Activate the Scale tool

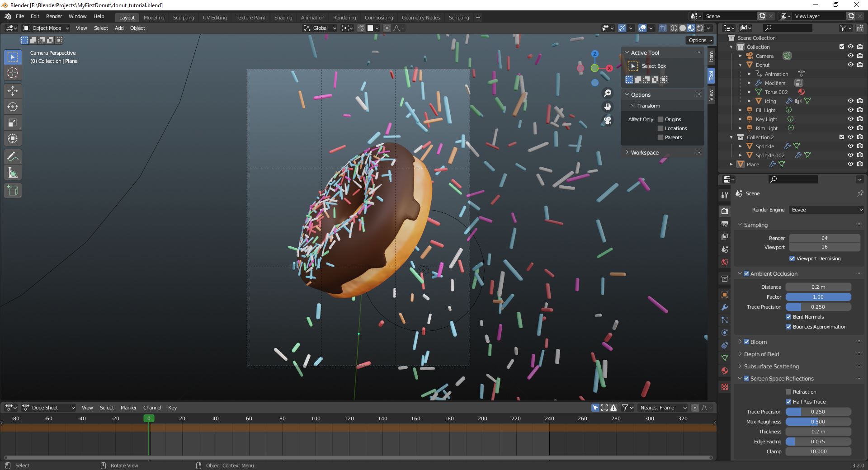click(x=13, y=122)
